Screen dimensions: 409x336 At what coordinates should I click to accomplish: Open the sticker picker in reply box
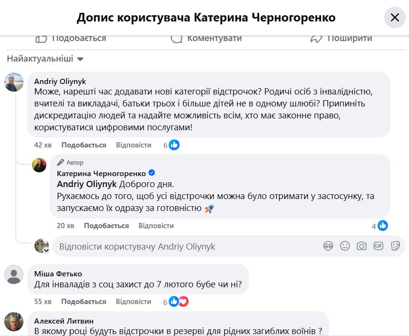(x=395, y=246)
